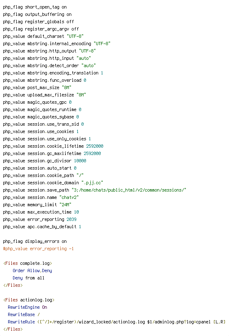Click the Order Allow,Deny directive
The height and width of the screenshot is (336, 229).
[32, 271]
